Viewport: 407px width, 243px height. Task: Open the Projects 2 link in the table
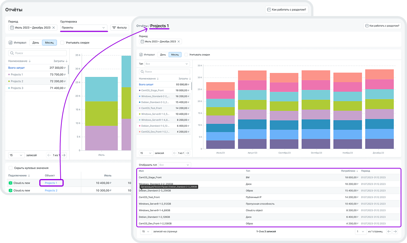51,191
